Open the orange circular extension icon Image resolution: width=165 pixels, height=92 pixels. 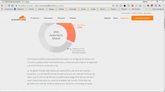133,6
